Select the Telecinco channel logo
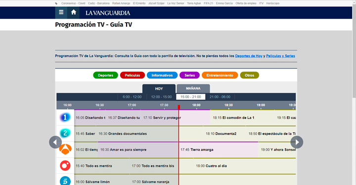356x185 pixels. tap(65, 181)
